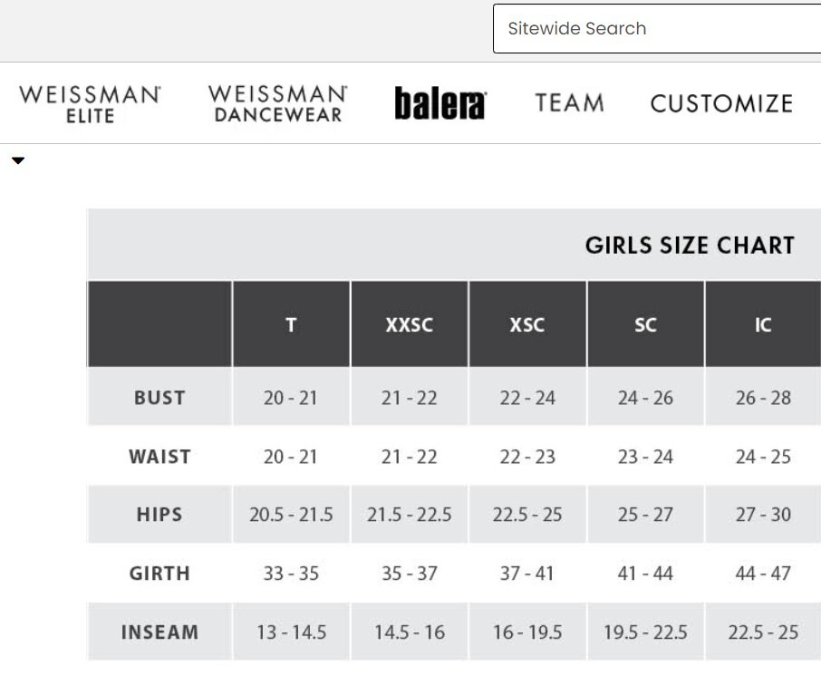The image size is (821, 695).
Task: Click the HIPS row label
Action: coord(159,515)
